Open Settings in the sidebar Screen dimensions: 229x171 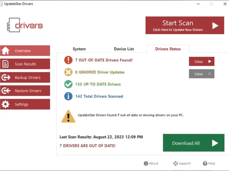25,104
